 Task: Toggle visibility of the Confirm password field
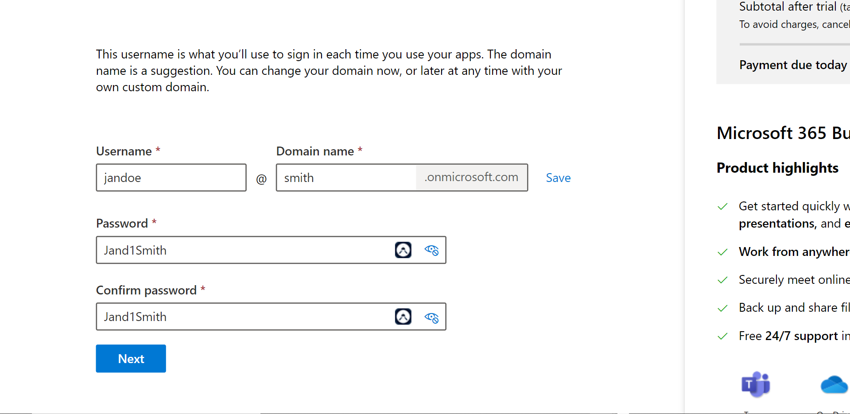pyautogui.click(x=431, y=317)
